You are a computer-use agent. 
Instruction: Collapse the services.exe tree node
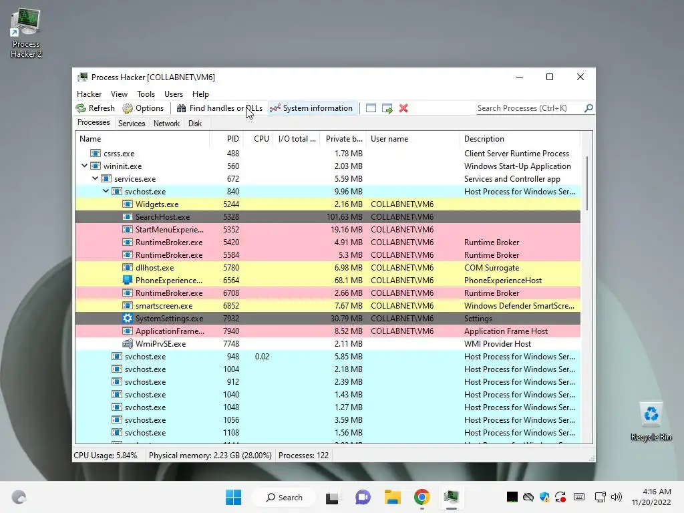click(x=95, y=178)
